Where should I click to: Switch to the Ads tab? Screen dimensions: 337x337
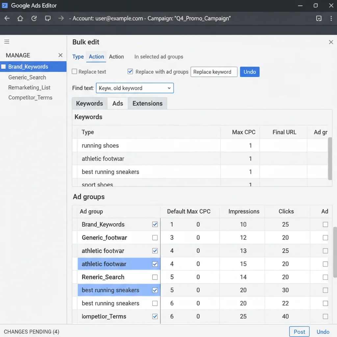pos(117,103)
